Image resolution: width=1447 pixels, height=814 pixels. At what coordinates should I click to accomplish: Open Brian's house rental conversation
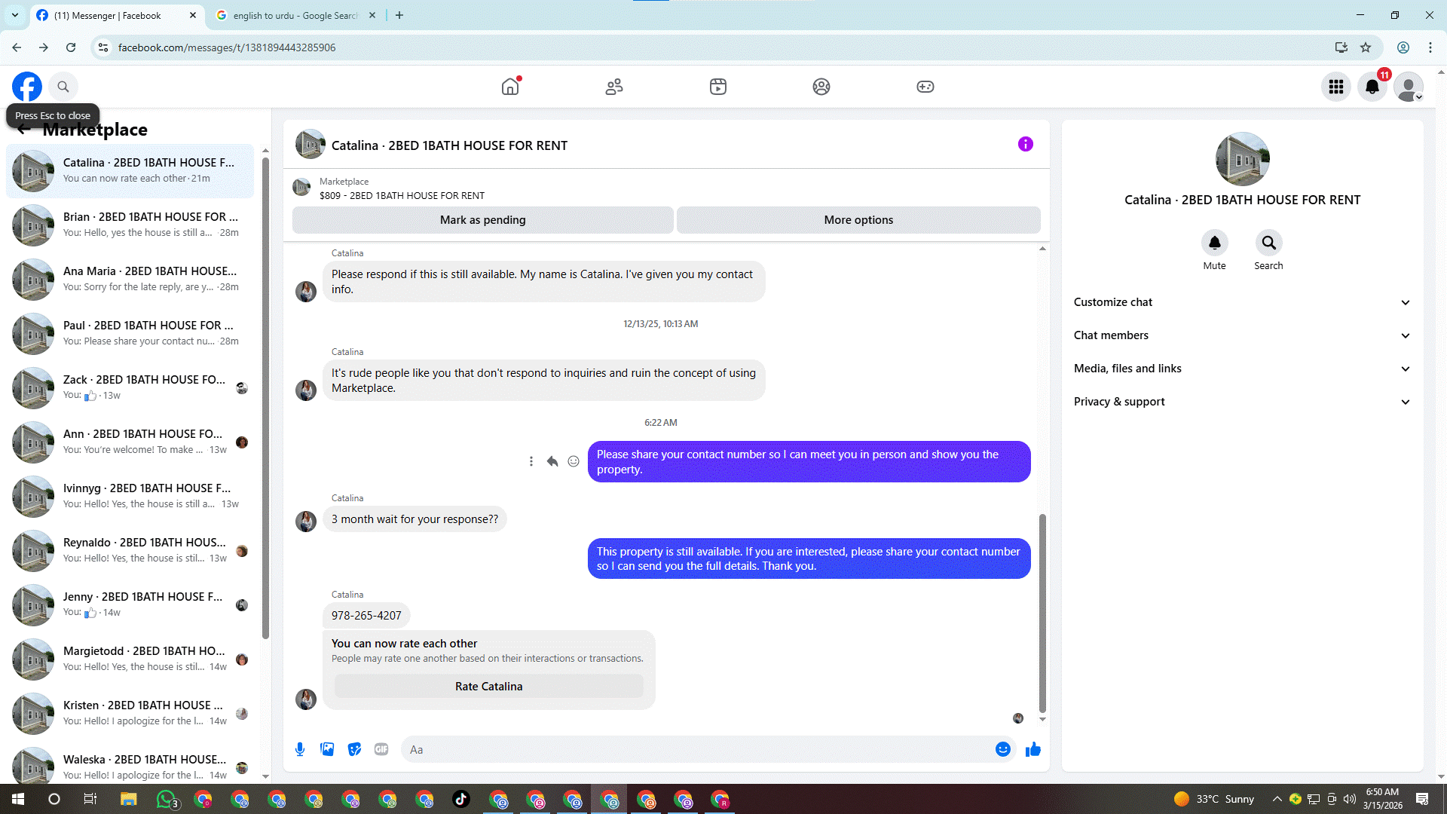click(x=130, y=225)
